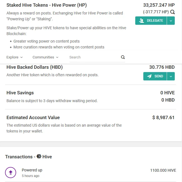Click the 0 HIVE savings balance
The image size is (182, 182).
coord(168,93)
